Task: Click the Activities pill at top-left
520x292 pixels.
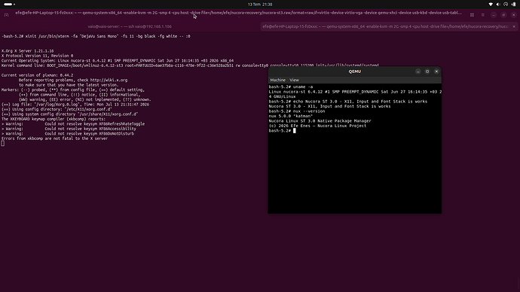Action: [x=9, y=5]
